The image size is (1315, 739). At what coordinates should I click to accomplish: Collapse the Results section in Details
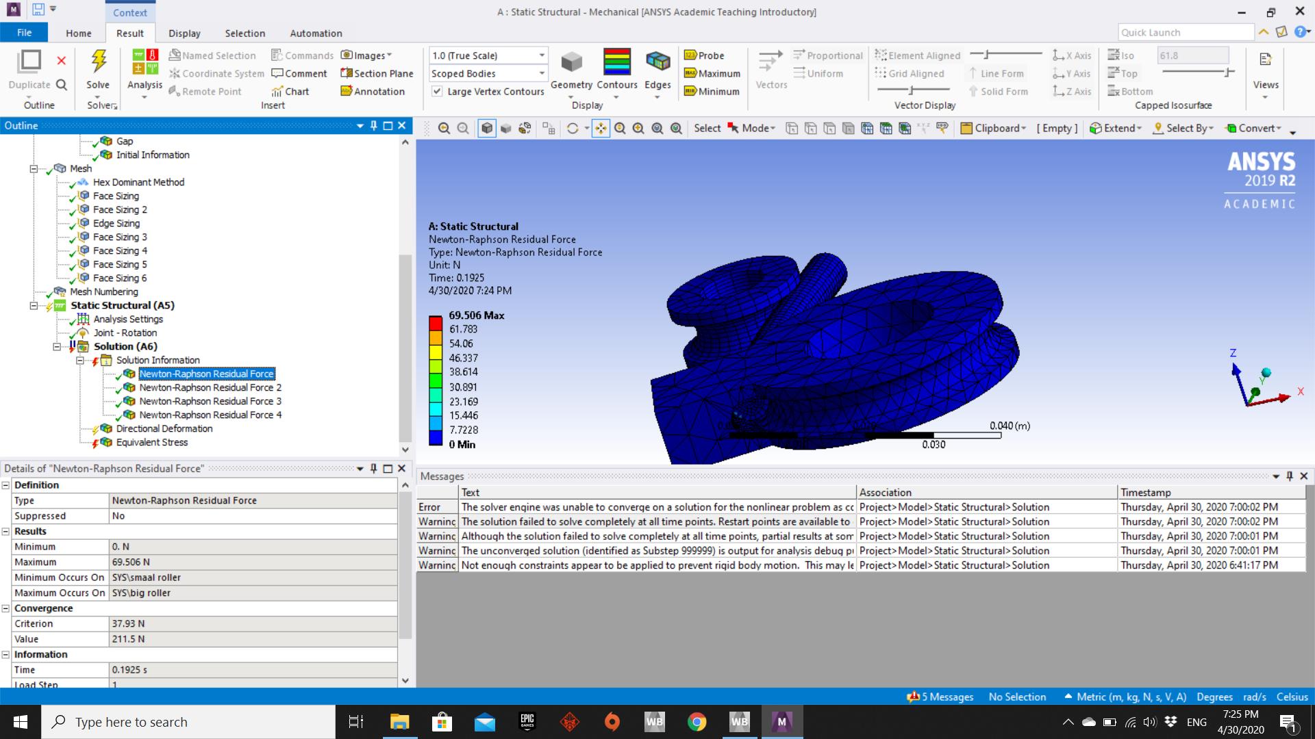[5, 532]
